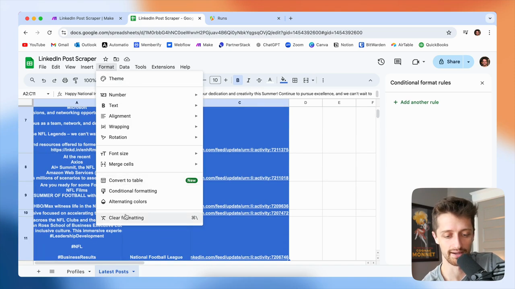
Task: Open the AirTable bookmark
Action: click(x=402, y=45)
